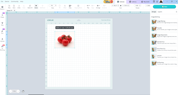
Task: Click the height H input field
Action: click(126, 6)
